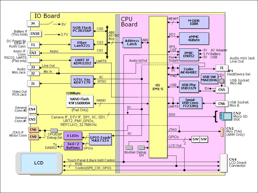Click the "RS232_UART0" label
This screenshot has width=258, height=193.
(x=15, y=57)
